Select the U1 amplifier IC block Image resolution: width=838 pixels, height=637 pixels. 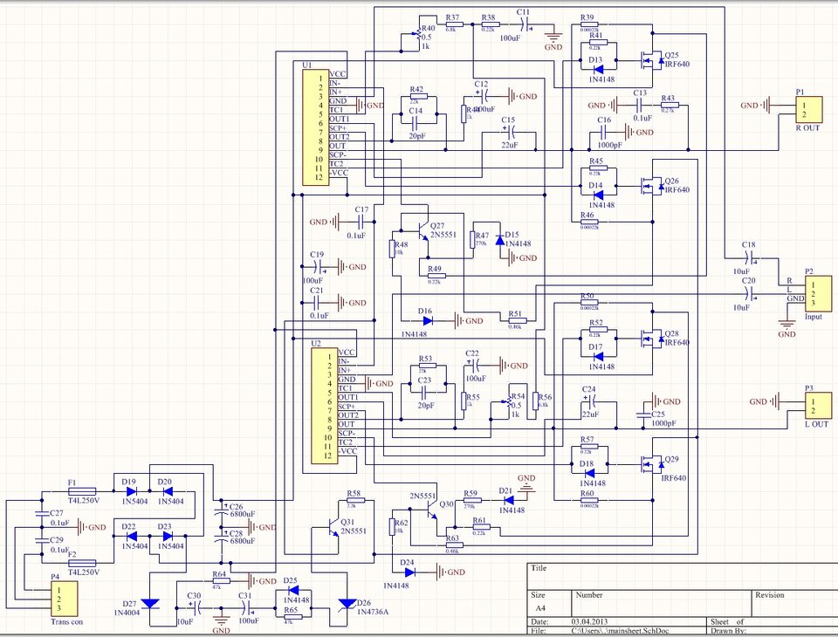316,127
